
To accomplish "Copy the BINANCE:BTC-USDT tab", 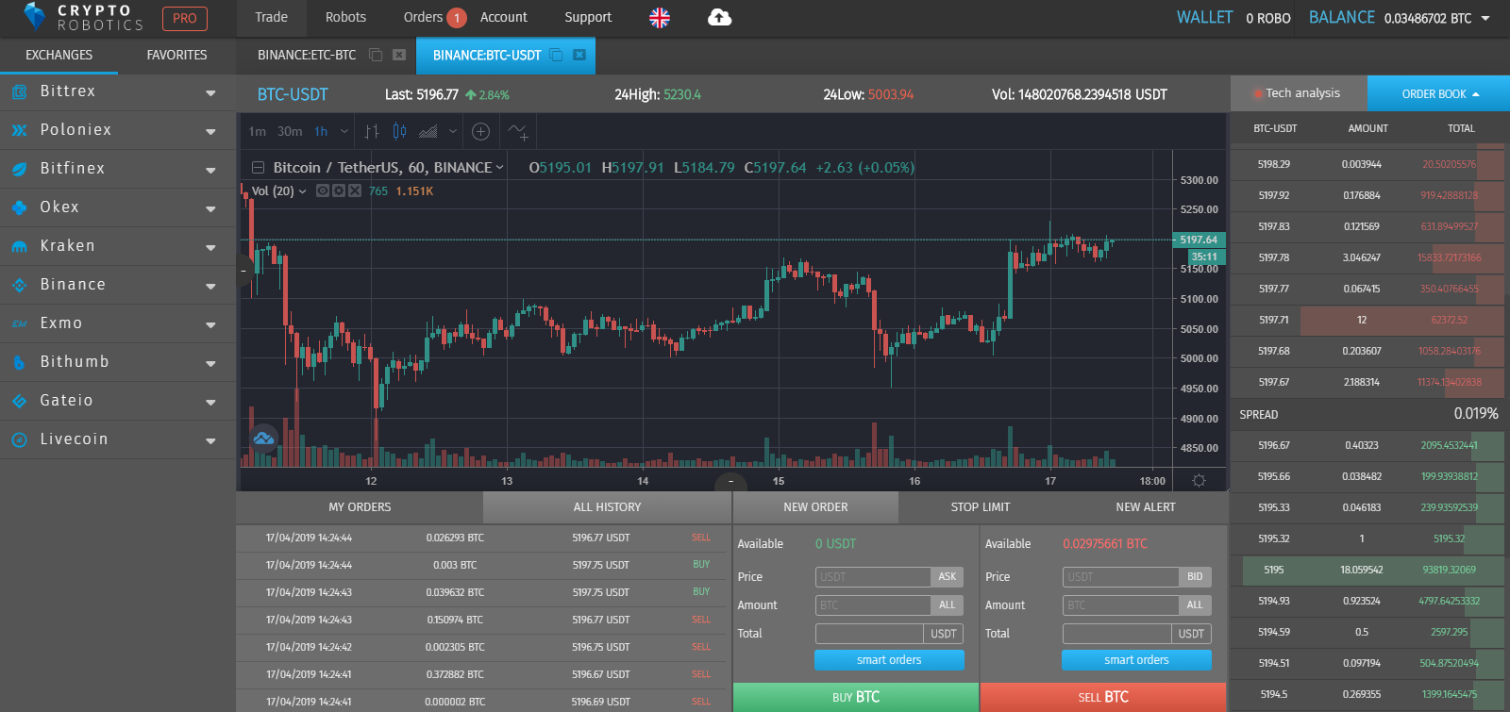I will point(556,55).
